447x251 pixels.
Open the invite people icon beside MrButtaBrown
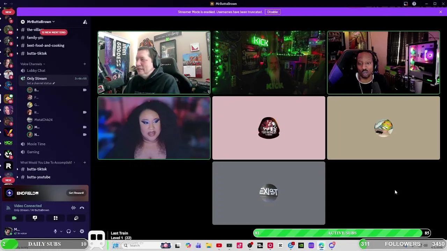[85, 22]
